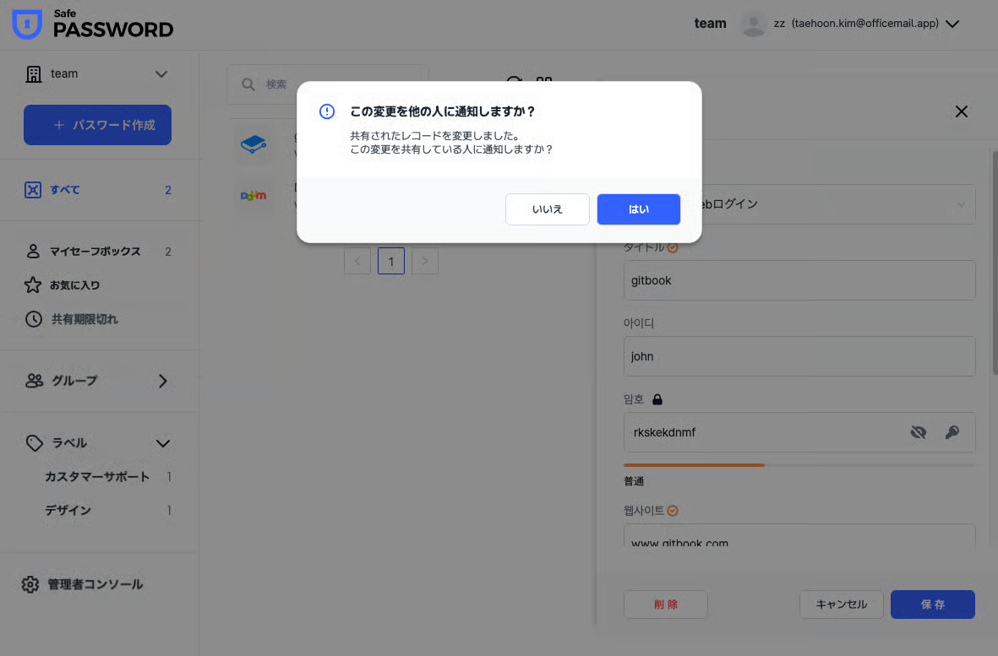
Task: Collapse the ラベル section
Action: [x=163, y=443]
